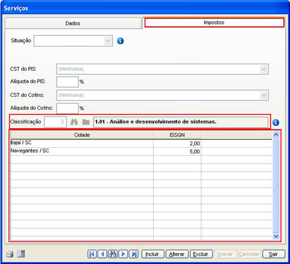290x264 pixels.
Task: Click the ISSQN value 5,00
Action: click(x=194, y=152)
